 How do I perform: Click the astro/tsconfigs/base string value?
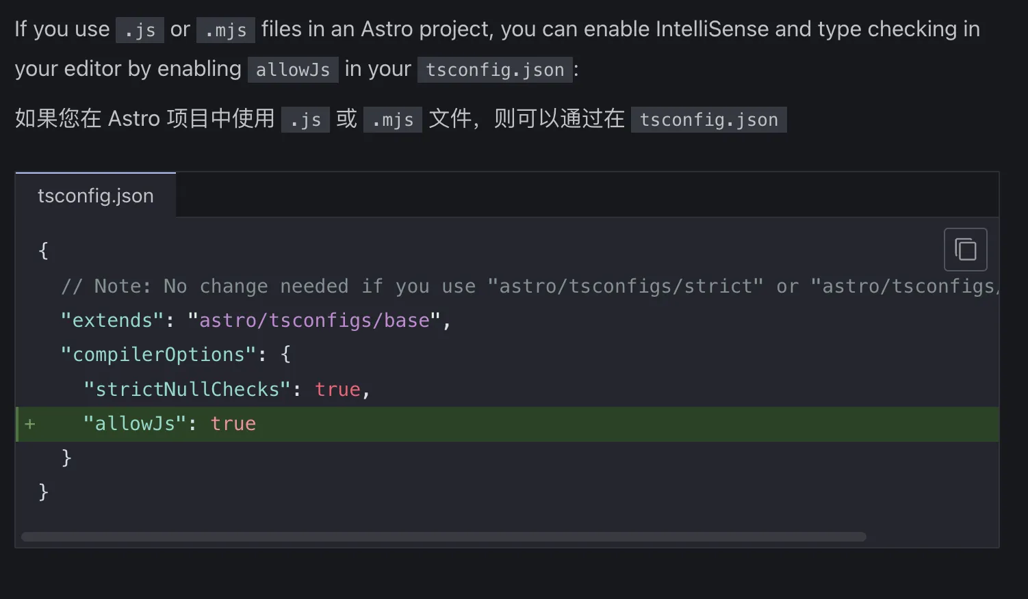[x=315, y=320]
